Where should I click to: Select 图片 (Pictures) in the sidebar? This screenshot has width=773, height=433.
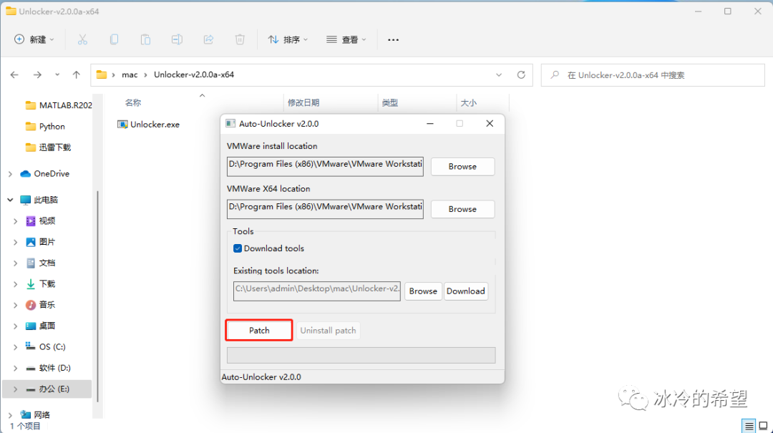(40, 242)
